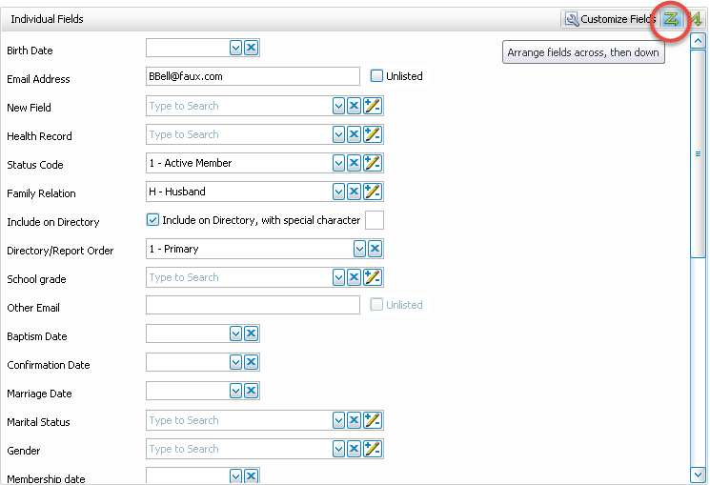The height and width of the screenshot is (485, 710).
Task: Open the Baptism Date picker dropdown
Action: pyautogui.click(x=235, y=334)
